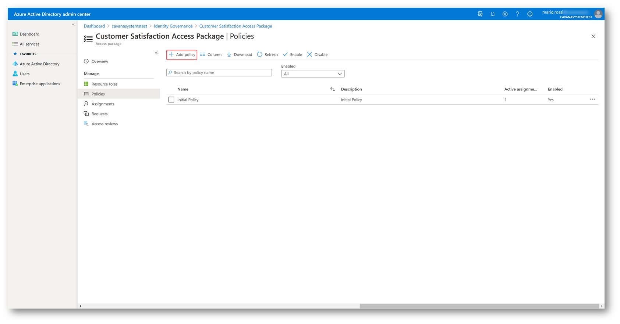Viewport: 620px width, 324px height.
Task: Open the notifications bell
Action: pos(492,14)
